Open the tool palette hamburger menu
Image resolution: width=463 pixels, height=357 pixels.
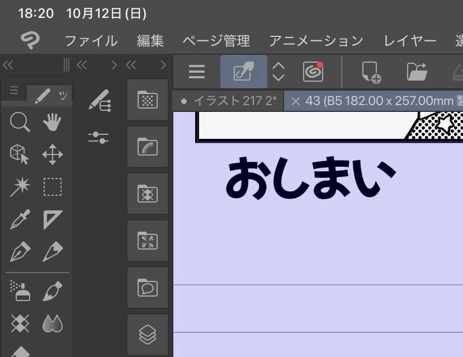click(14, 90)
